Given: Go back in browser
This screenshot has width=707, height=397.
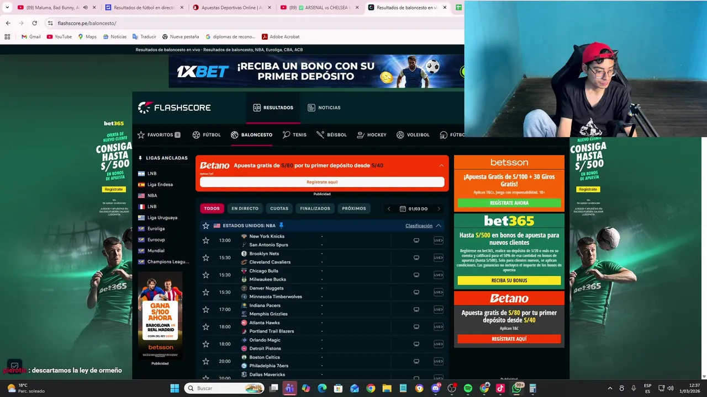Looking at the screenshot, I should (8, 23).
